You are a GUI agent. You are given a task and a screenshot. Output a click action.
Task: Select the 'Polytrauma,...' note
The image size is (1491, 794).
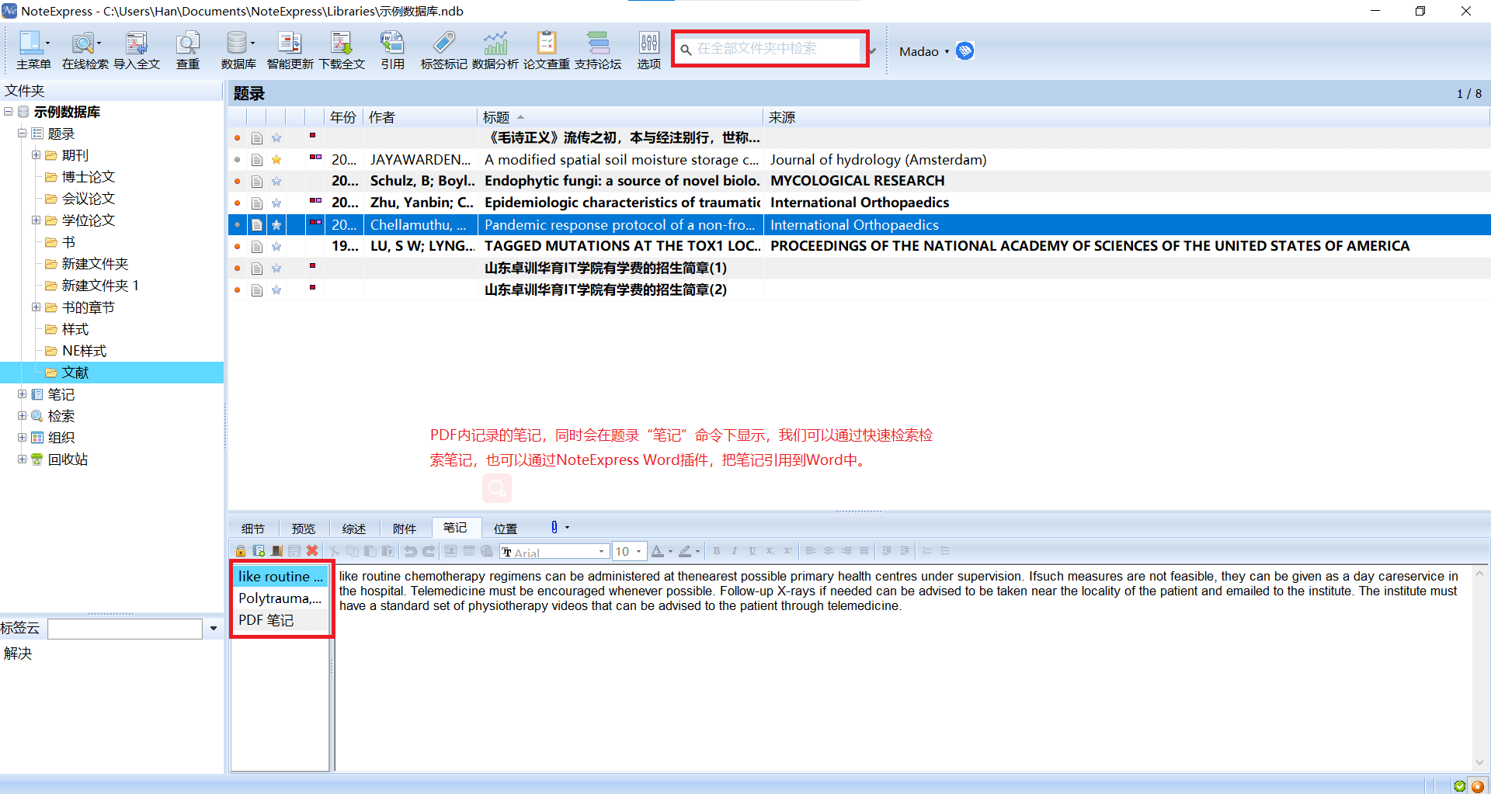coord(280,598)
